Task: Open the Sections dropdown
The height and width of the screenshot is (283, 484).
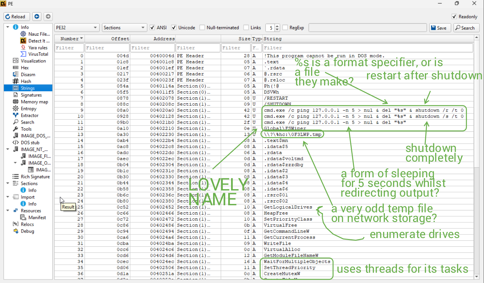Action: tap(124, 28)
